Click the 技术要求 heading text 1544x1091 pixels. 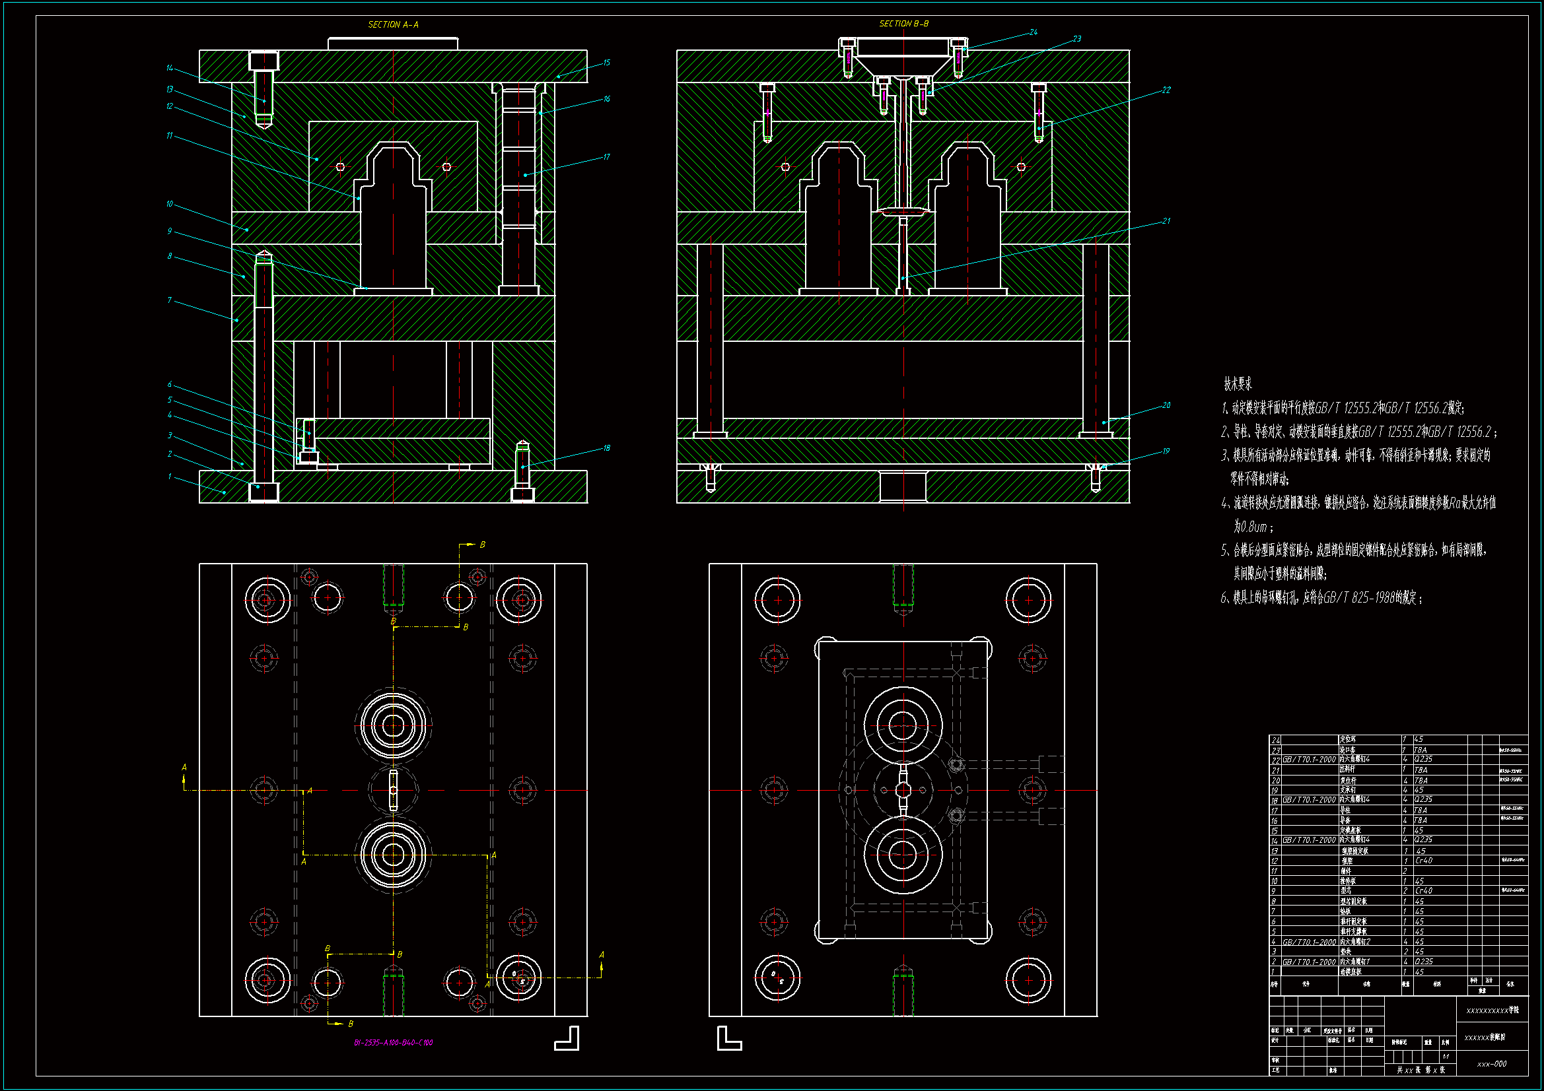click(1238, 384)
